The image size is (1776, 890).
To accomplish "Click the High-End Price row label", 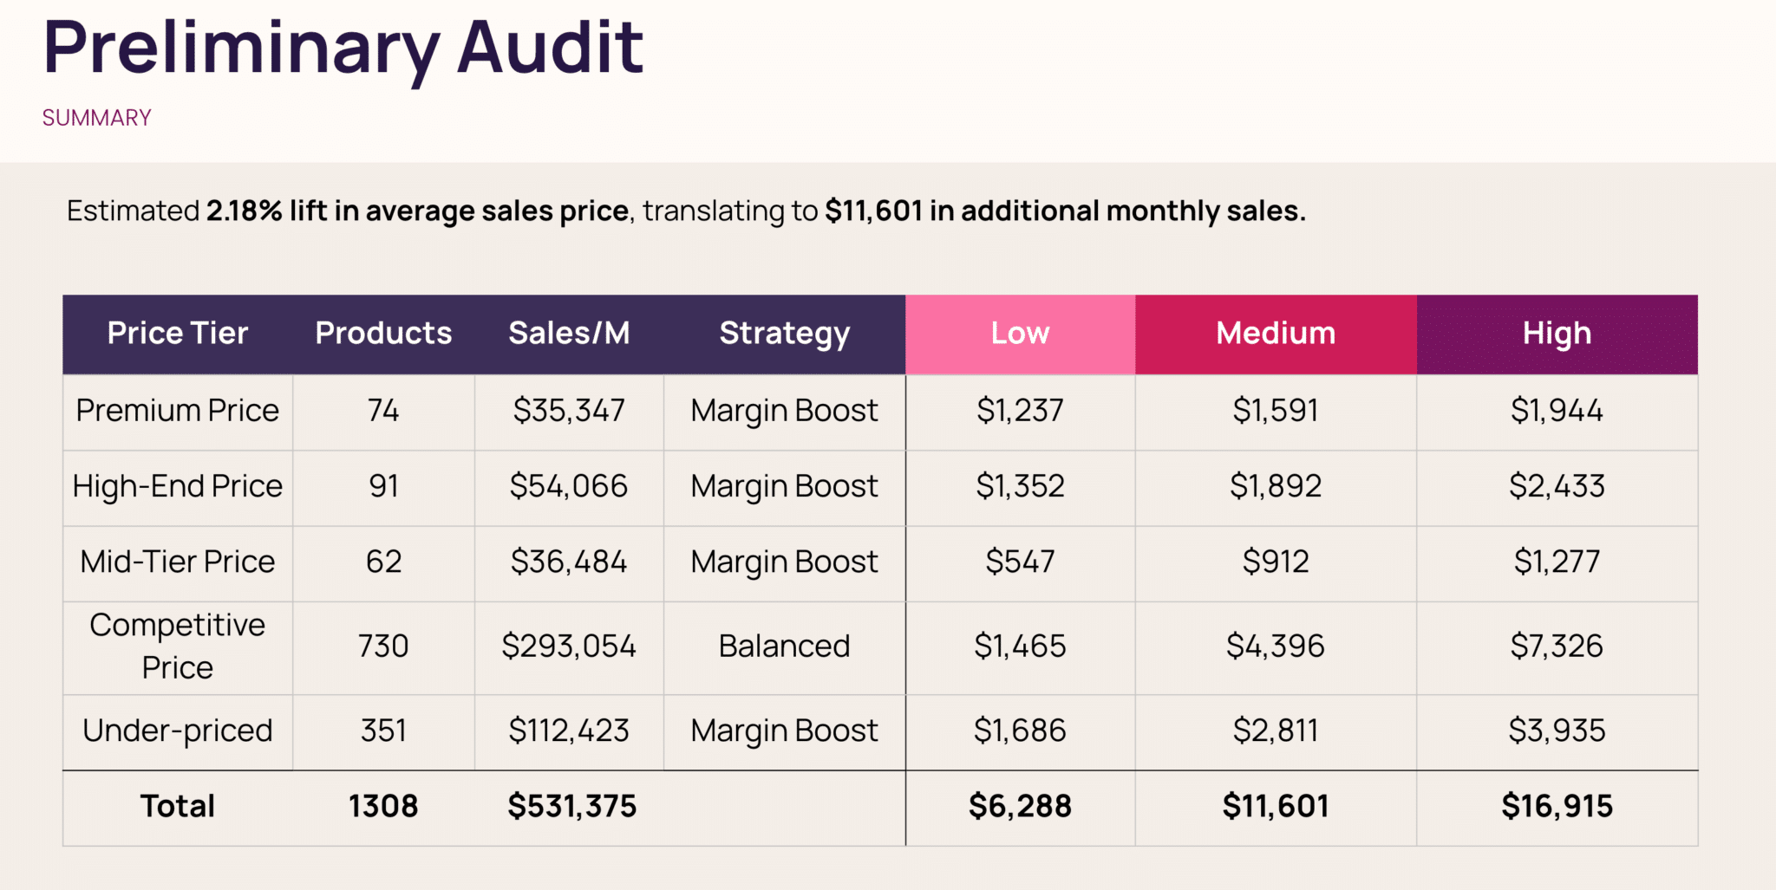I will point(177,486).
